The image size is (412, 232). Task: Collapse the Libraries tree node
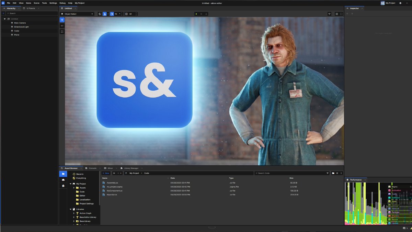tap(70, 209)
